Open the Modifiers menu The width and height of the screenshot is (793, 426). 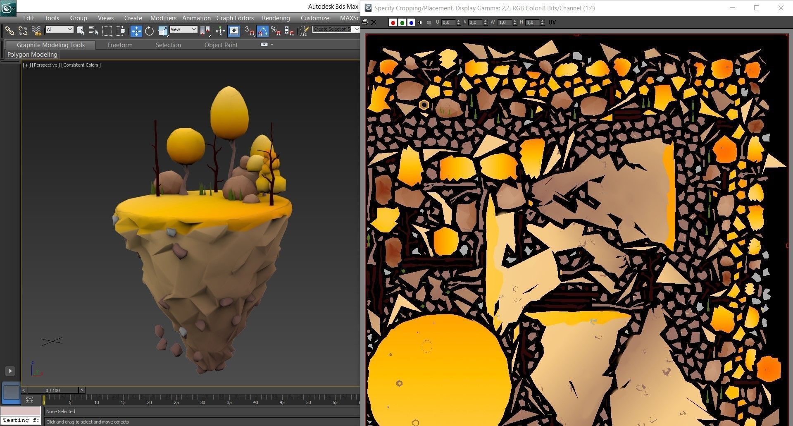tap(163, 18)
